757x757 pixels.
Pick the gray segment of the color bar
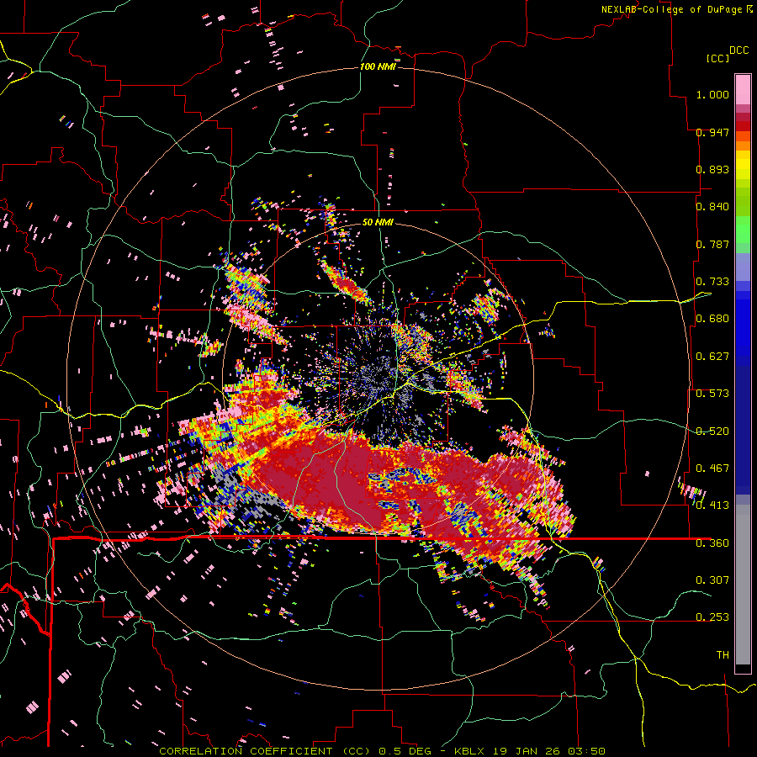coord(743,585)
